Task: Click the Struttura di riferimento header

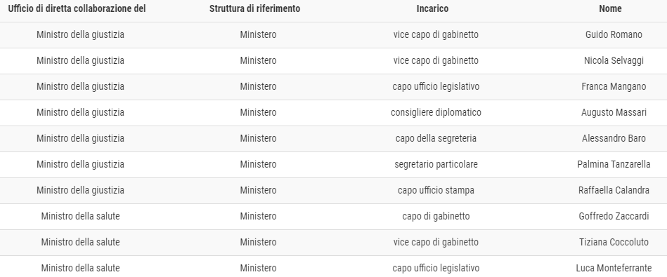Action: point(254,8)
